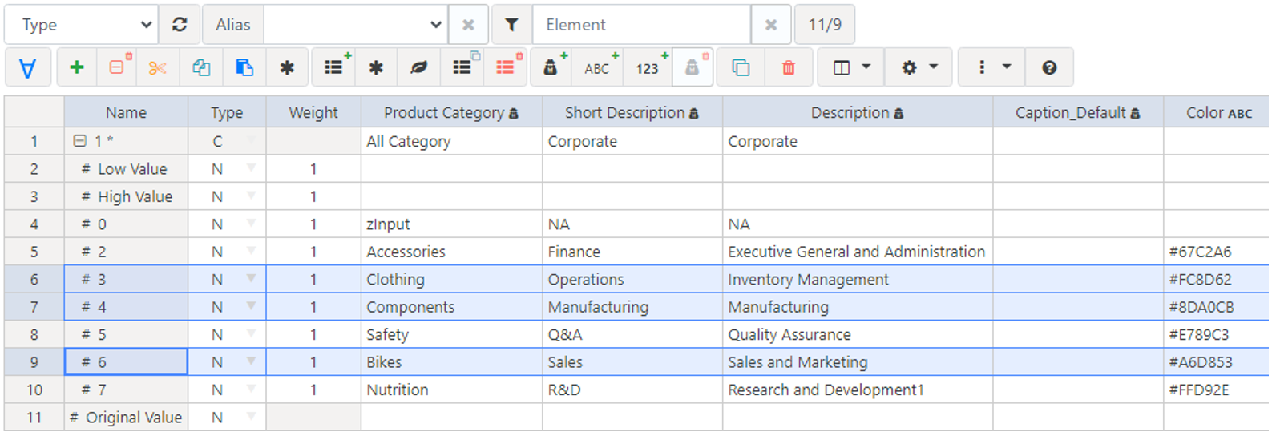Select row number 5 header
This screenshot has width=1272, height=436.
coord(34,252)
